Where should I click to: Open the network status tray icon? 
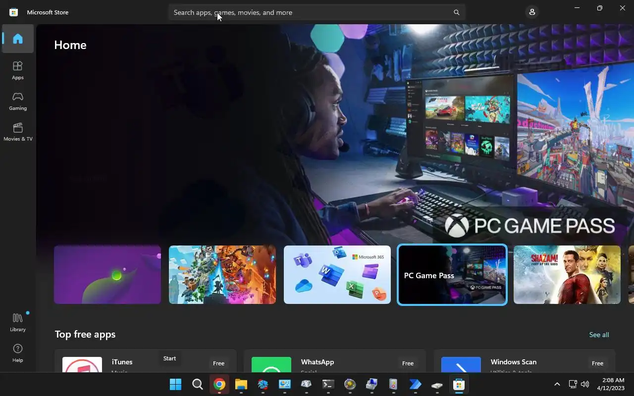[573, 384]
